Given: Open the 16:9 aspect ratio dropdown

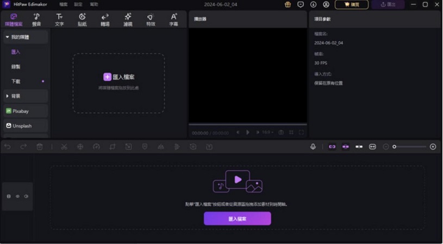Looking at the screenshot, I should 267,132.
